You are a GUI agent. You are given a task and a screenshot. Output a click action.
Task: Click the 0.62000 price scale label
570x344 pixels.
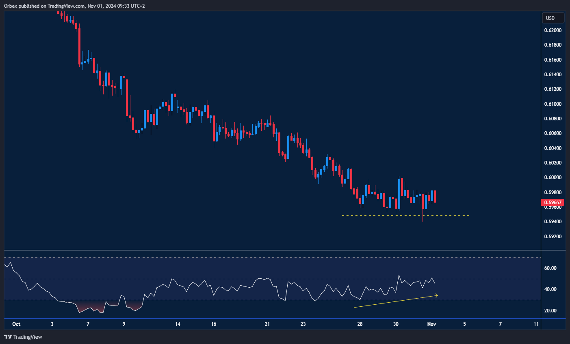pos(553,30)
